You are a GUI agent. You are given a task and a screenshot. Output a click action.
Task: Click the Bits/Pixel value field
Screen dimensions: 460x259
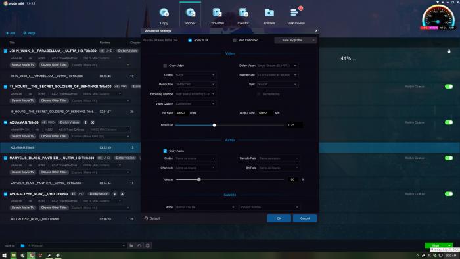coord(294,125)
